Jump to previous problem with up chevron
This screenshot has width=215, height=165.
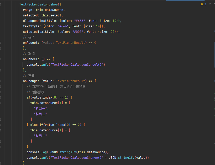pyautogui.click(x=210, y=4)
